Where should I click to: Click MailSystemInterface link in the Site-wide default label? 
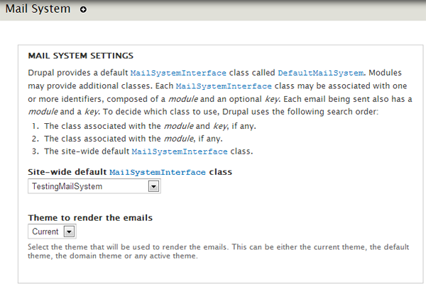tap(158, 172)
